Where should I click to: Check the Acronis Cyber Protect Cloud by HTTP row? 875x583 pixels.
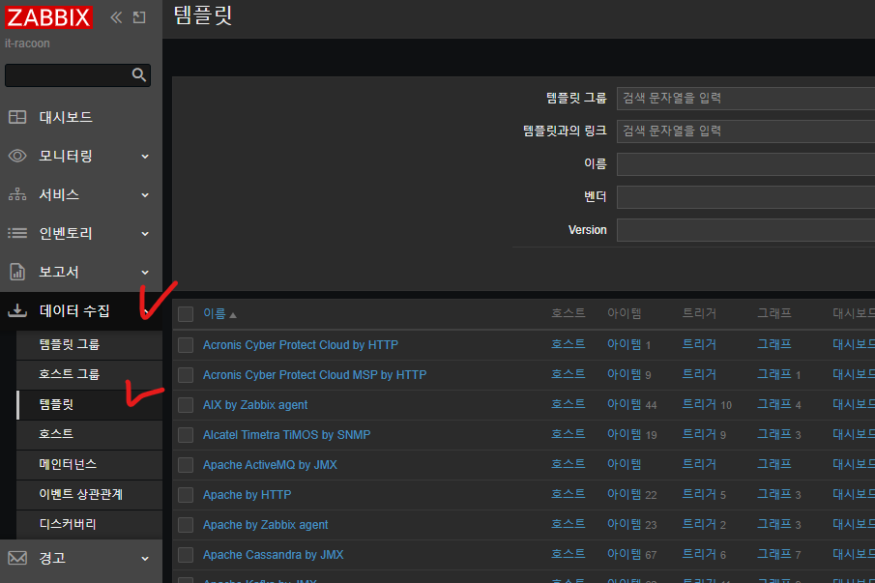click(186, 345)
